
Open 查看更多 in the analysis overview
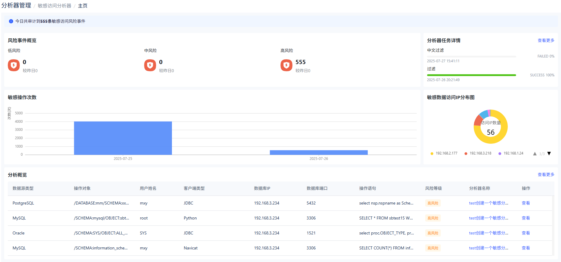pos(546,175)
